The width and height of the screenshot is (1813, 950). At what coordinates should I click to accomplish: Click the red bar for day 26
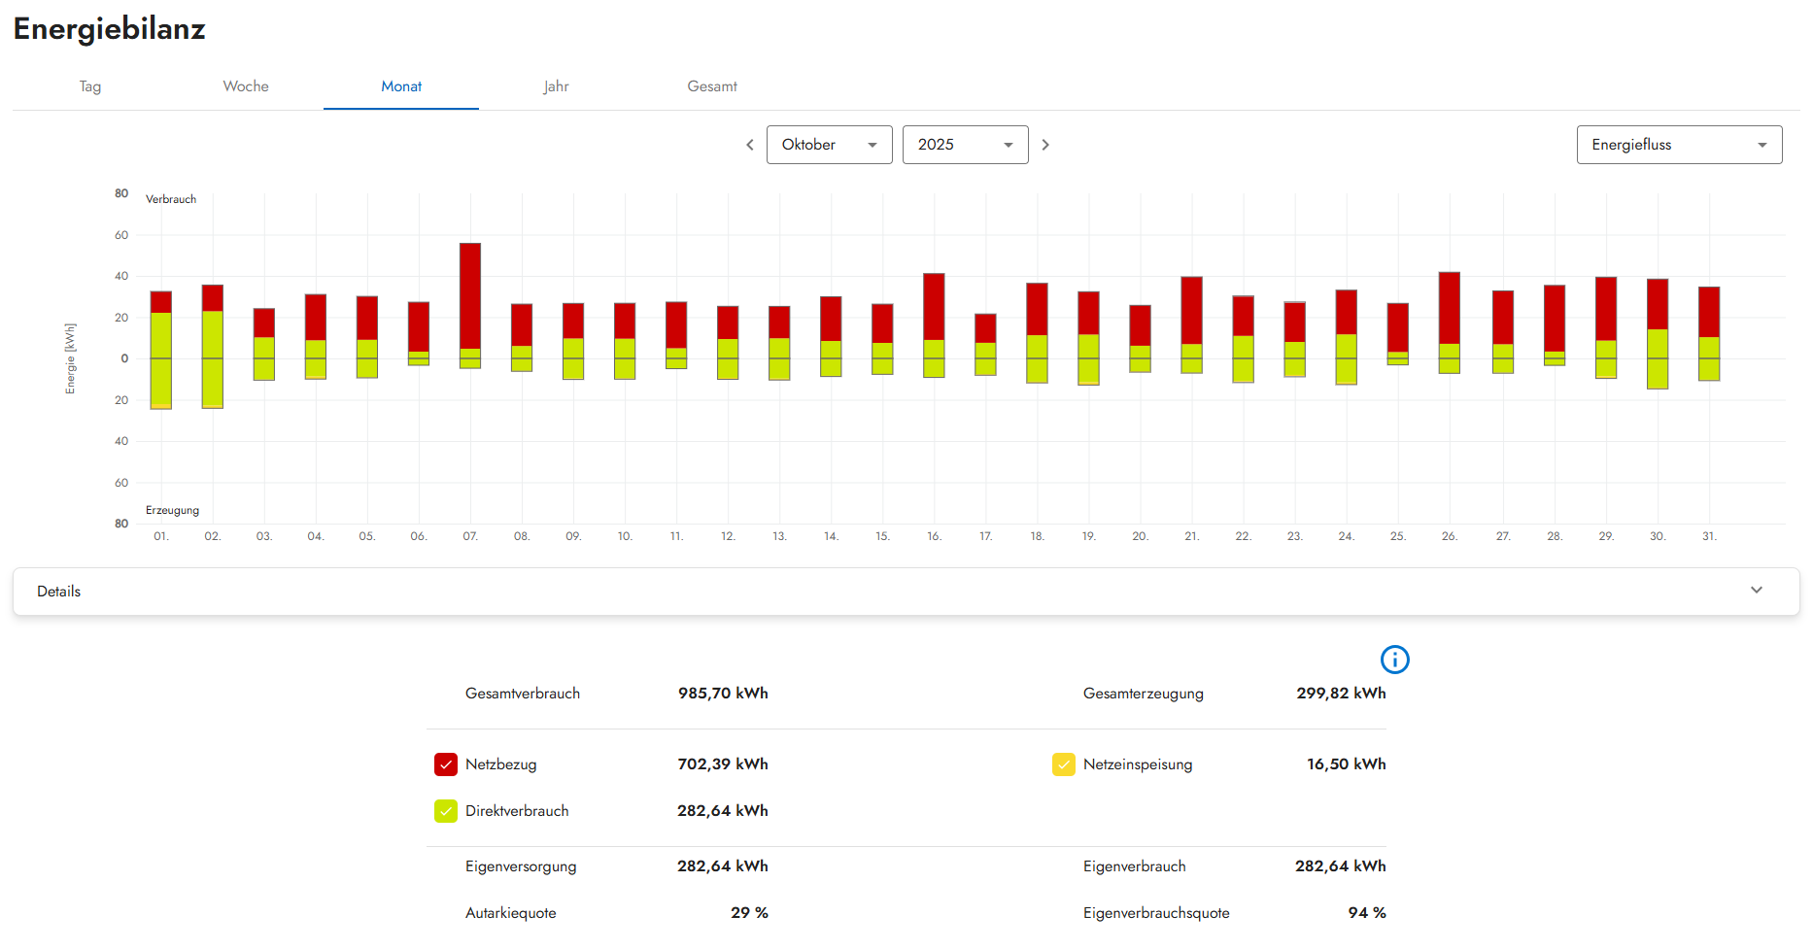point(1449,308)
